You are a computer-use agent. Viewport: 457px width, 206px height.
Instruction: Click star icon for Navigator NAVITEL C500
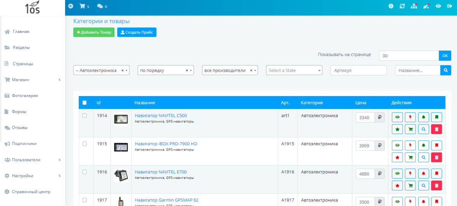(397, 129)
